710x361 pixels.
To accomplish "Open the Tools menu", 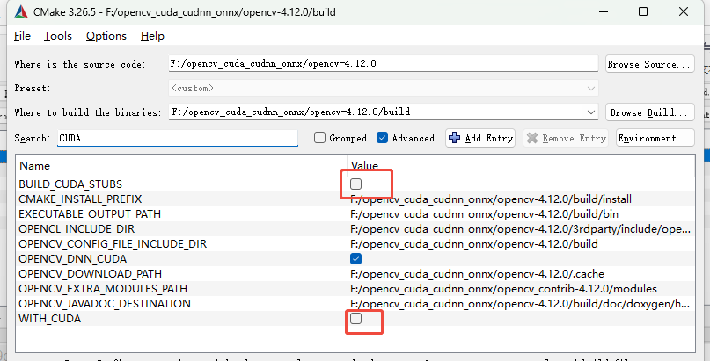I will pyautogui.click(x=58, y=36).
